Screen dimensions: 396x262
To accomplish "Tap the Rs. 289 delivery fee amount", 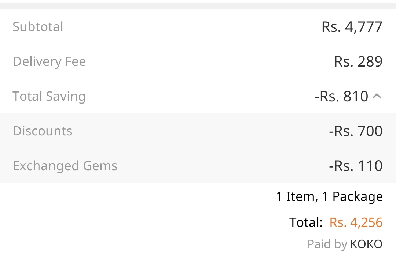I will tap(358, 61).
